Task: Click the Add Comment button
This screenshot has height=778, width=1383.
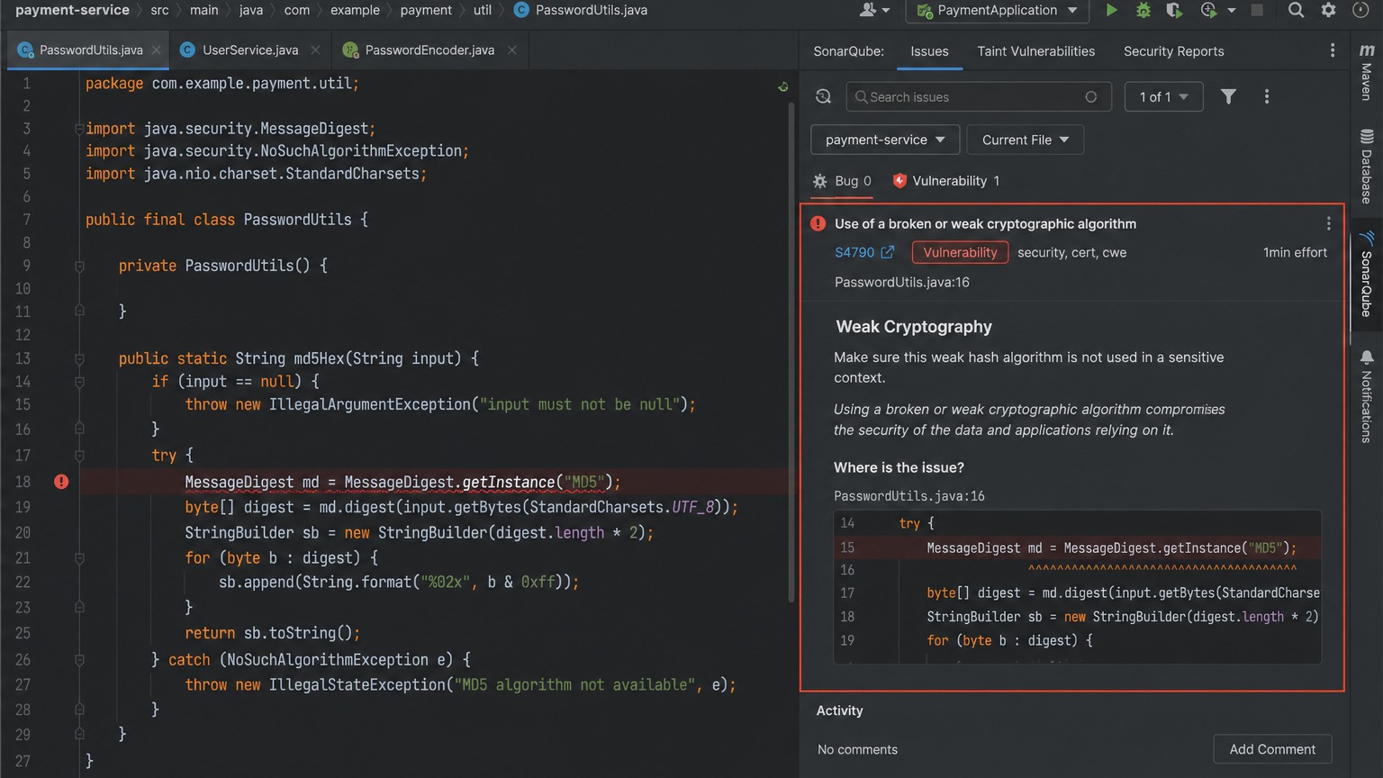Action: [x=1272, y=749]
